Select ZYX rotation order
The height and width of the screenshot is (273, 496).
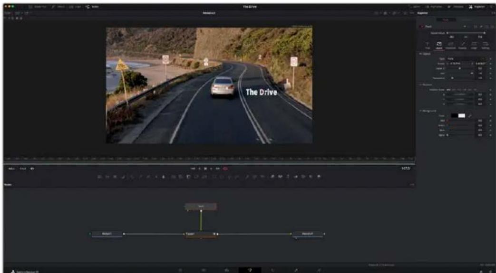point(476,89)
